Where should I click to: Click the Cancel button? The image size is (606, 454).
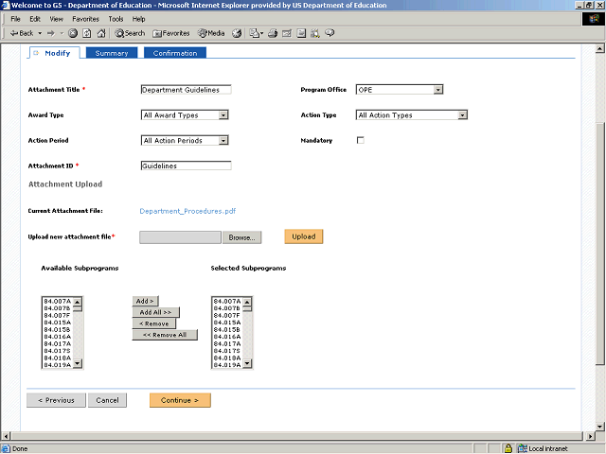107,400
